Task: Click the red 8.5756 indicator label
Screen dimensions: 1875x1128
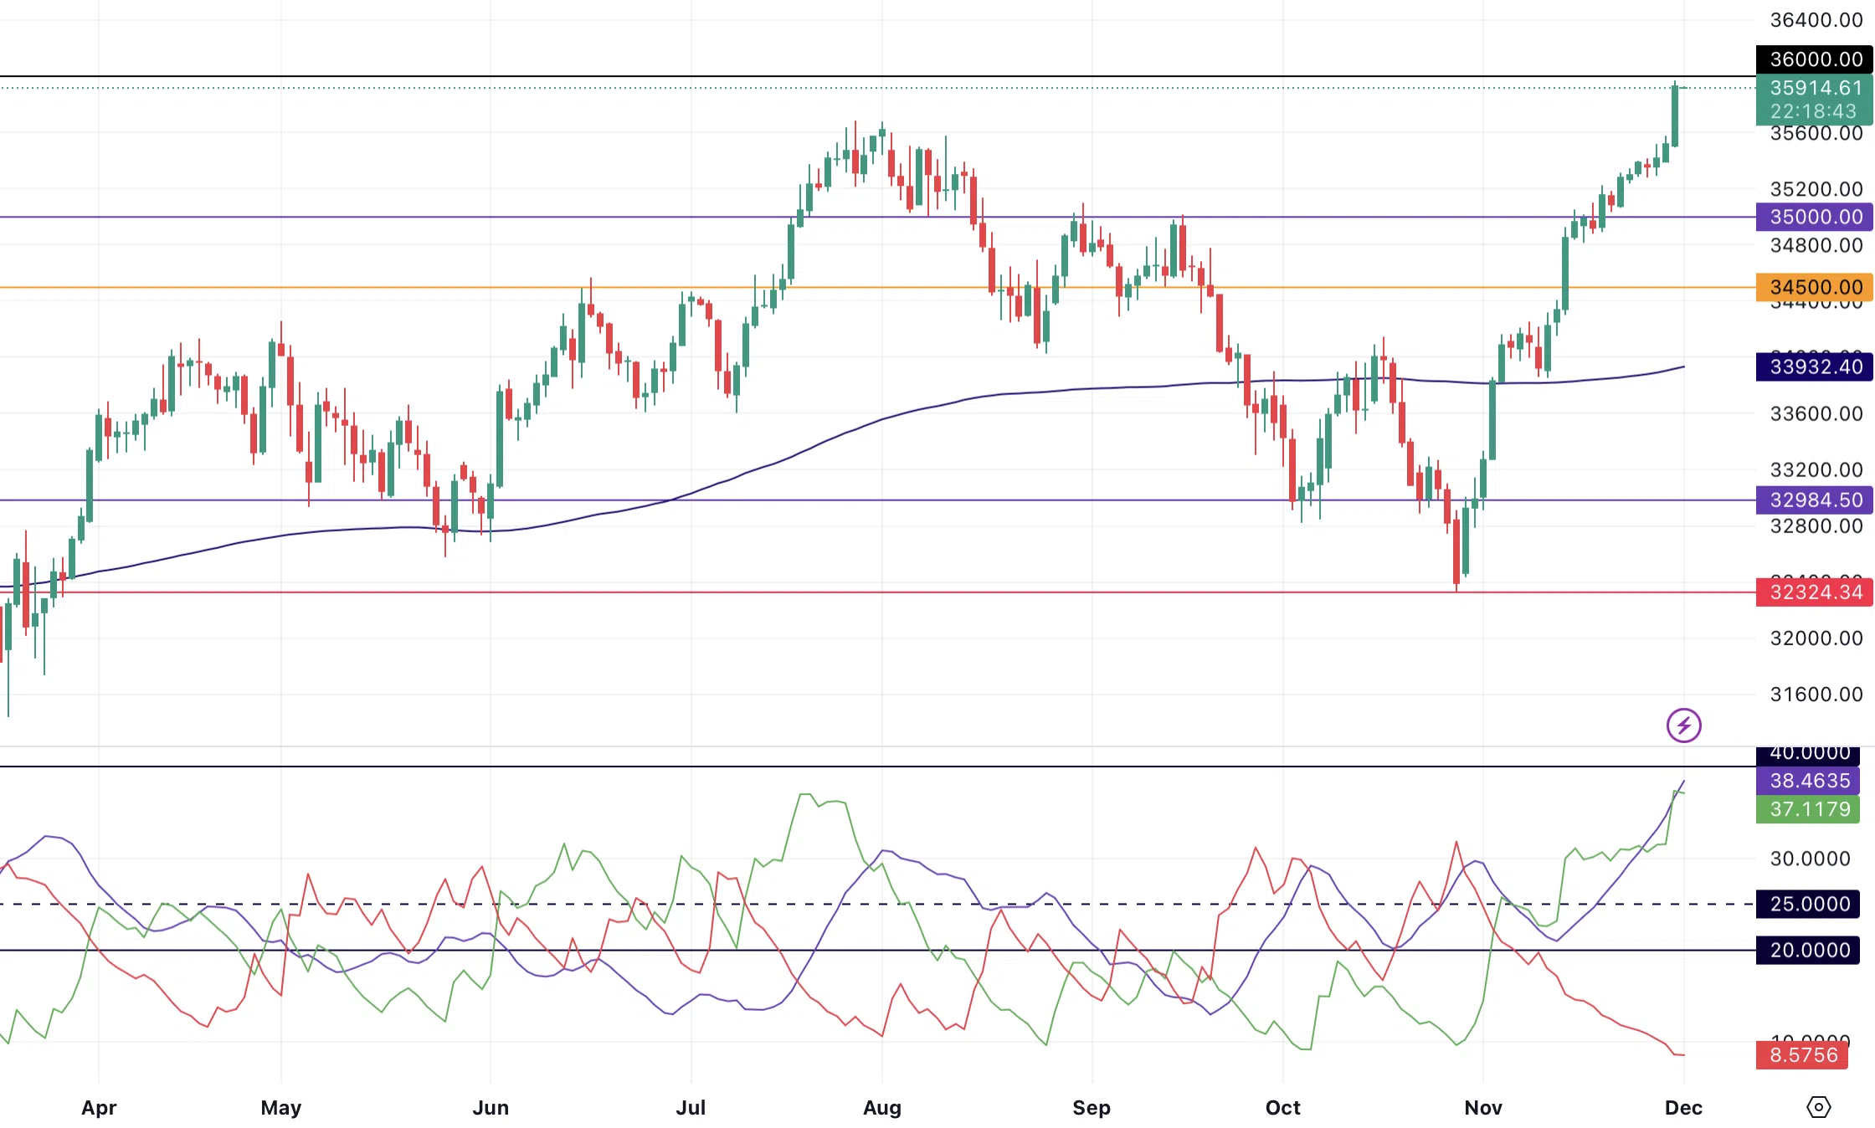Action: (x=1802, y=1055)
